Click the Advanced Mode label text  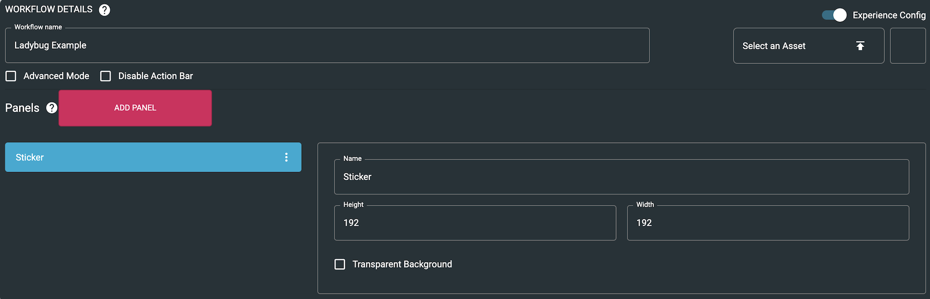pyautogui.click(x=57, y=76)
